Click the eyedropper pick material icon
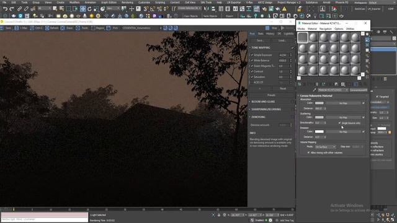397x223 pixels. coord(314,90)
